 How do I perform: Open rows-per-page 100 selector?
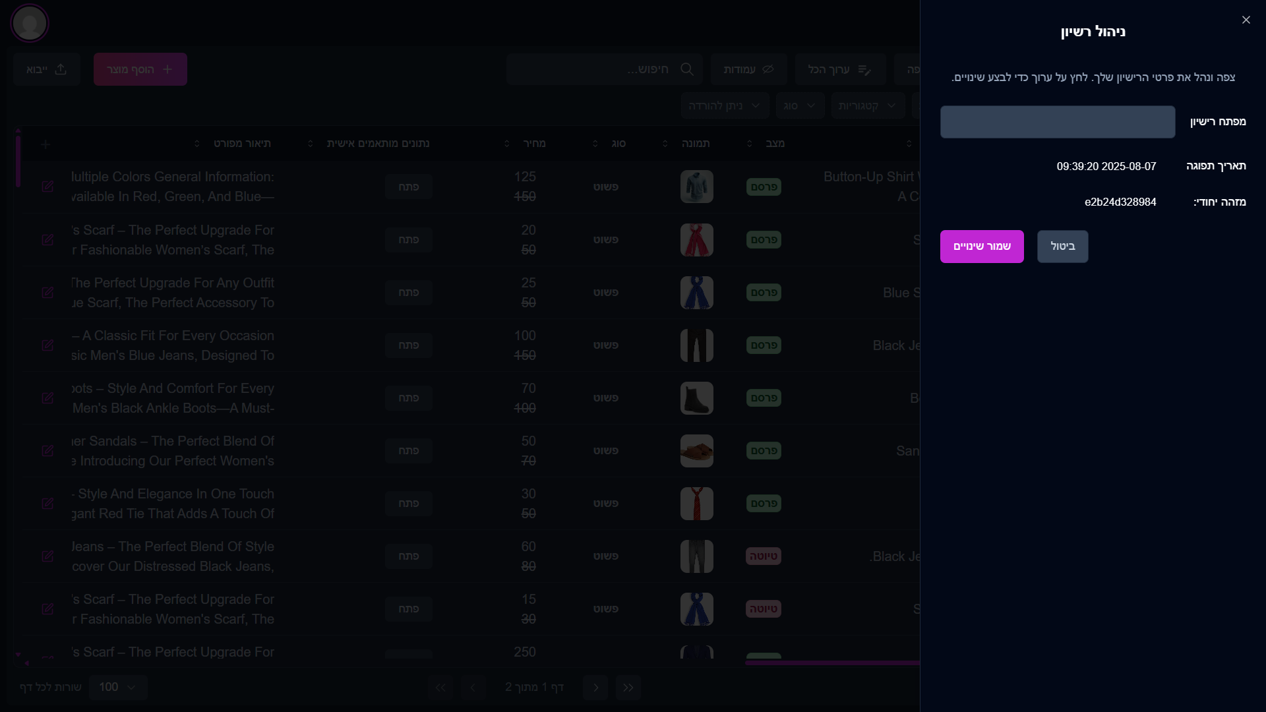117,688
